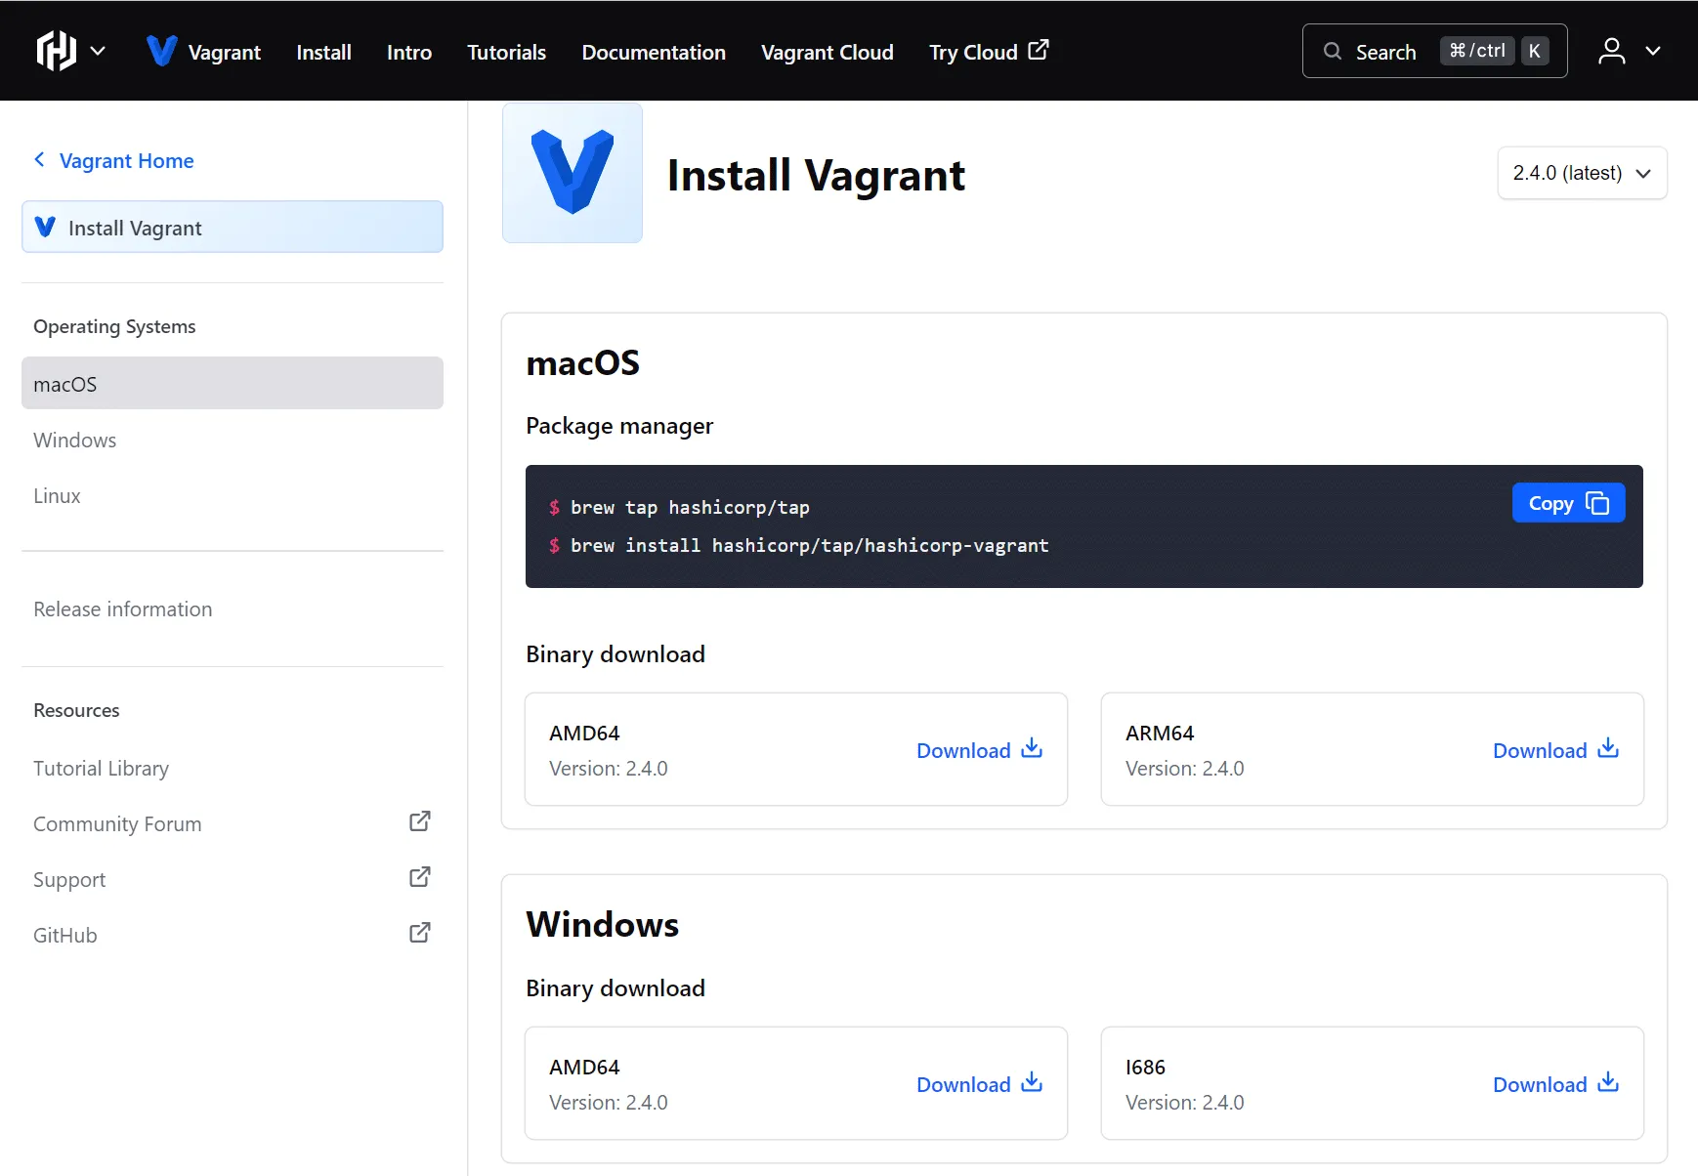Viewport: 1698px width, 1176px height.
Task: Open the Support link
Action: pyautogui.click(x=69, y=879)
